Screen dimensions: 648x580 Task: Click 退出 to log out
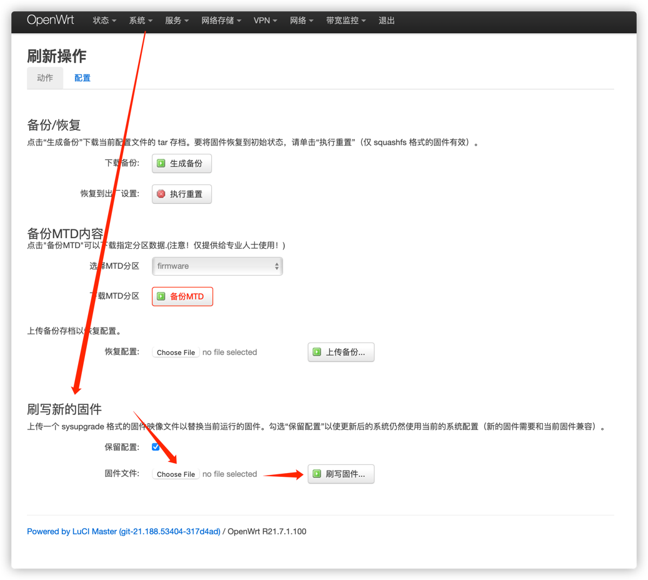tap(387, 21)
